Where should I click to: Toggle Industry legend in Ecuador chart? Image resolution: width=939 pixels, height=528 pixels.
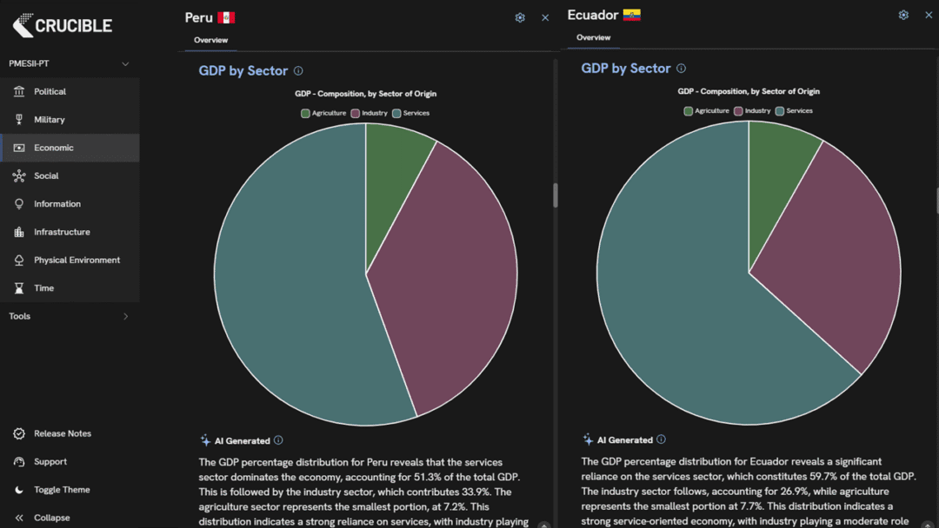coord(752,111)
